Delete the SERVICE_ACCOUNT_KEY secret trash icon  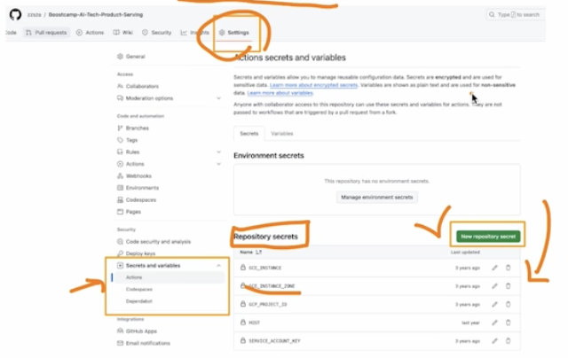pos(509,340)
